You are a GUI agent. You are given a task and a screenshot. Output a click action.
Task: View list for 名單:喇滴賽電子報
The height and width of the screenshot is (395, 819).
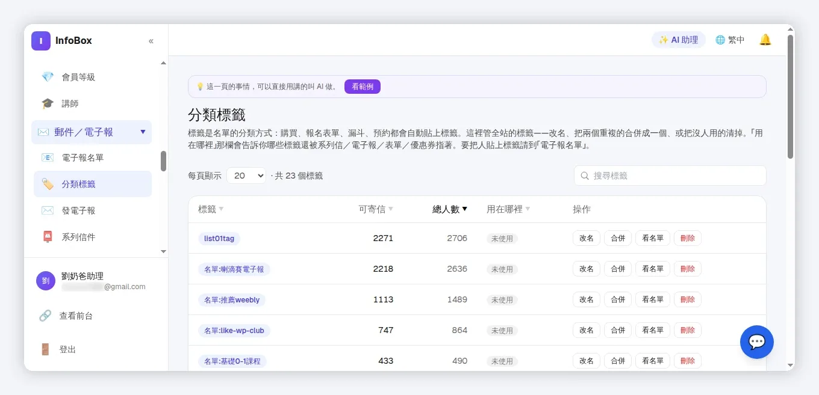coord(653,269)
